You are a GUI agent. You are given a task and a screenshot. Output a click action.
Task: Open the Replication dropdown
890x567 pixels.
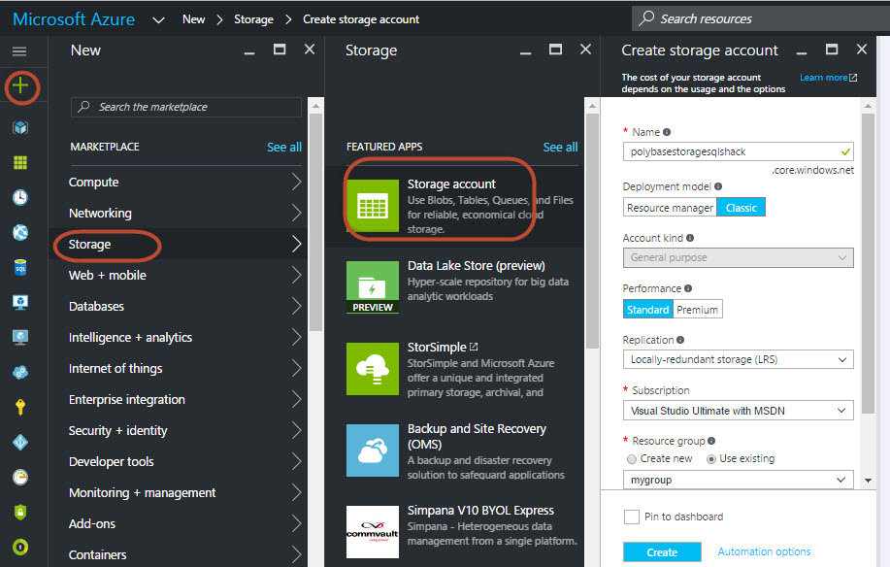738,359
